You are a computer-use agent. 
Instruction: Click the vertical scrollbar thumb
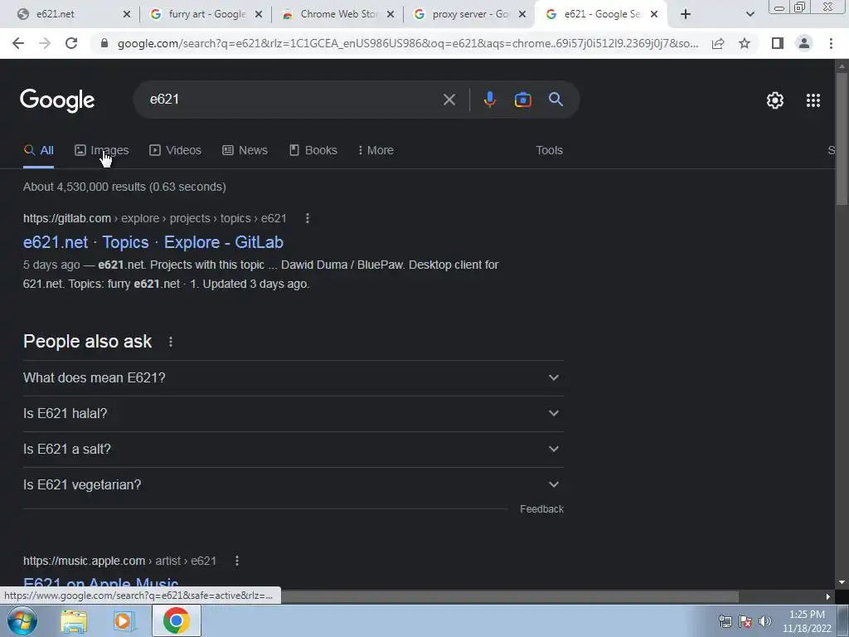pyautogui.click(x=842, y=139)
